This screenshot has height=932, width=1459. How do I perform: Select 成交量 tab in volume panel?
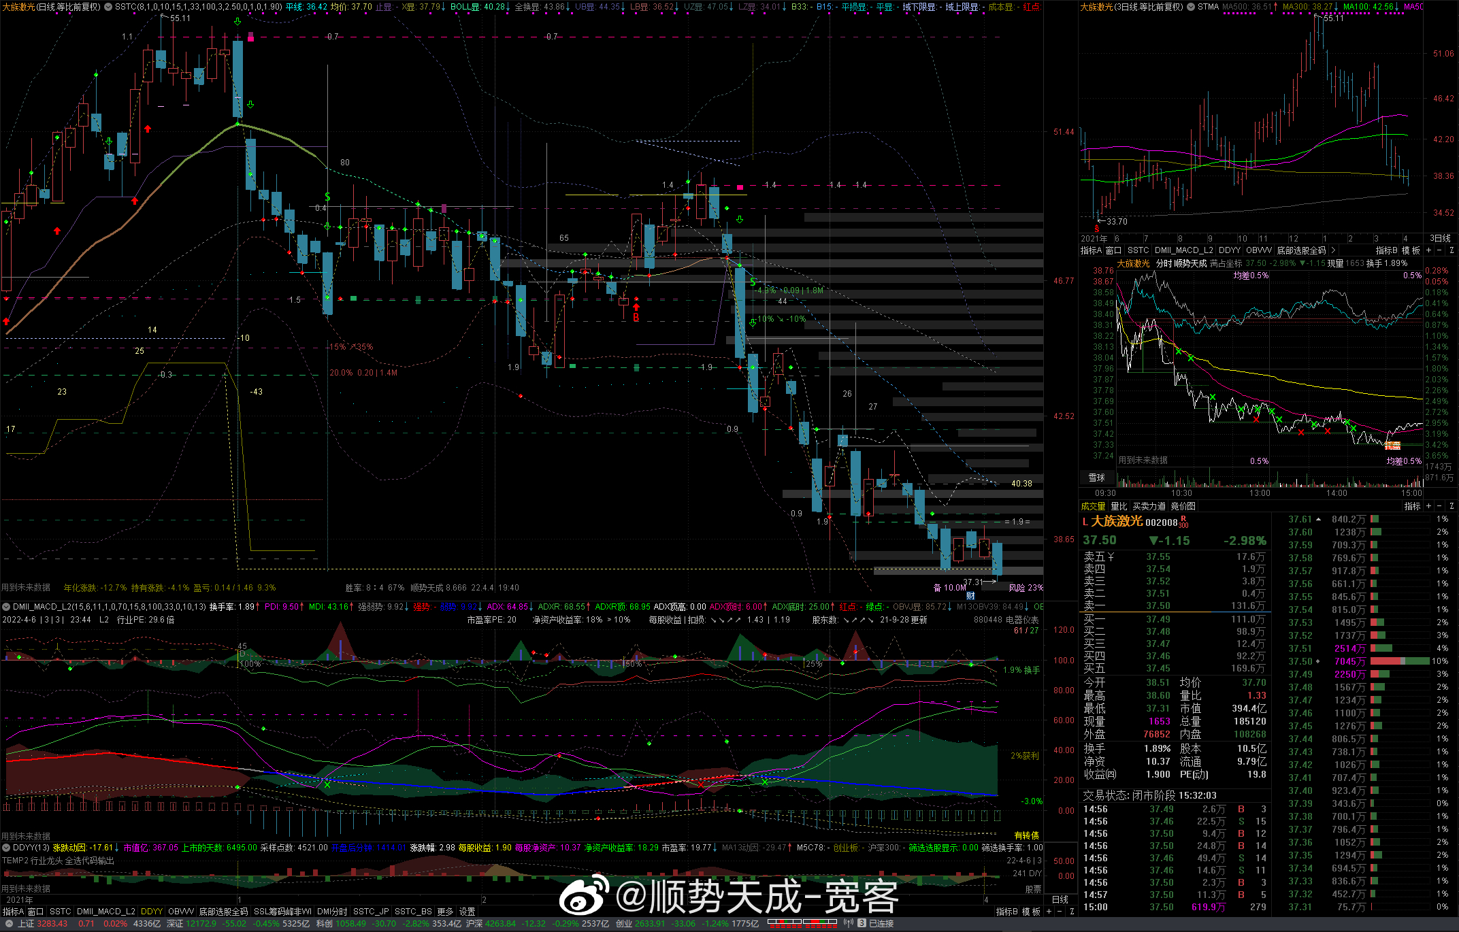[x=1093, y=506]
